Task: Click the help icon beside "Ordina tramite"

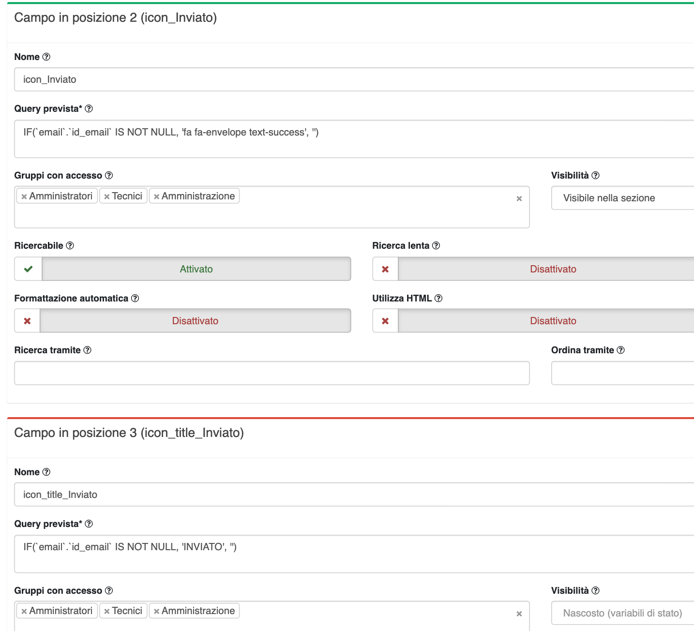Action: click(622, 350)
